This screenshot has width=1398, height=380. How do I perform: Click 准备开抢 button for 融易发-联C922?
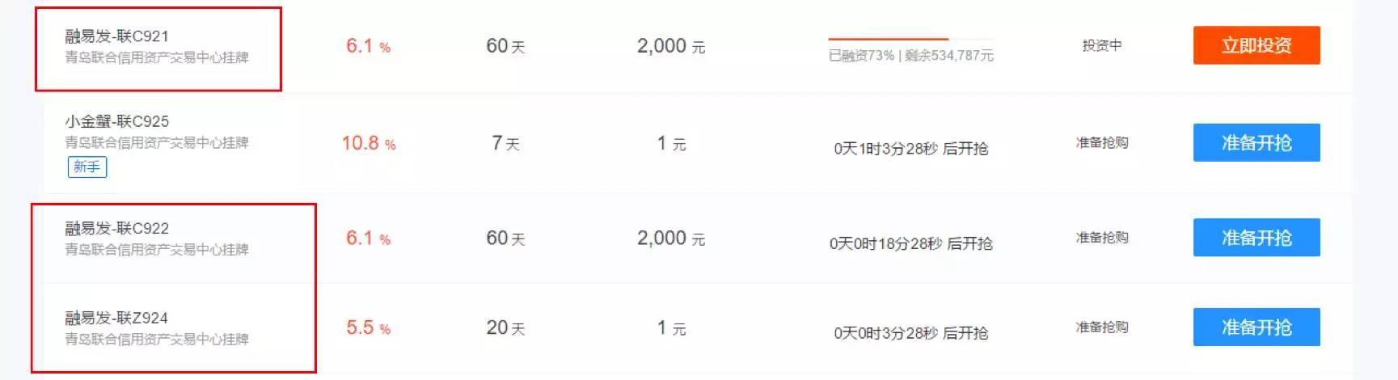pos(1256,238)
